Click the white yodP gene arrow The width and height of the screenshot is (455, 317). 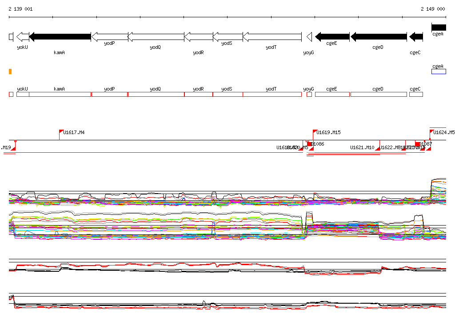pyautogui.click(x=109, y=36)
